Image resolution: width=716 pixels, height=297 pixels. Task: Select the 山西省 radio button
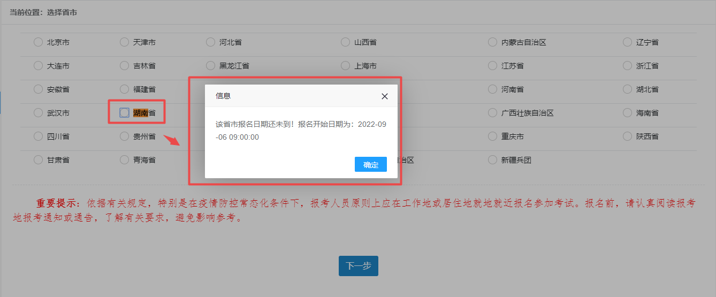click(x=345, y=42)
